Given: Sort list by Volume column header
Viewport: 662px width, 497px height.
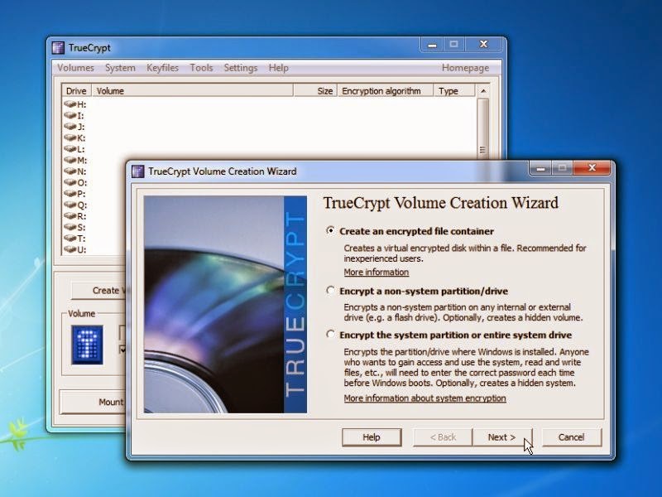Looking at the screenshot, I should [193, 91].
